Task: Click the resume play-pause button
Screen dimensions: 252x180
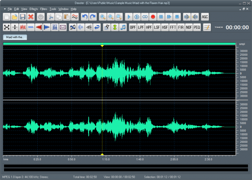Action: pos(169,17)
